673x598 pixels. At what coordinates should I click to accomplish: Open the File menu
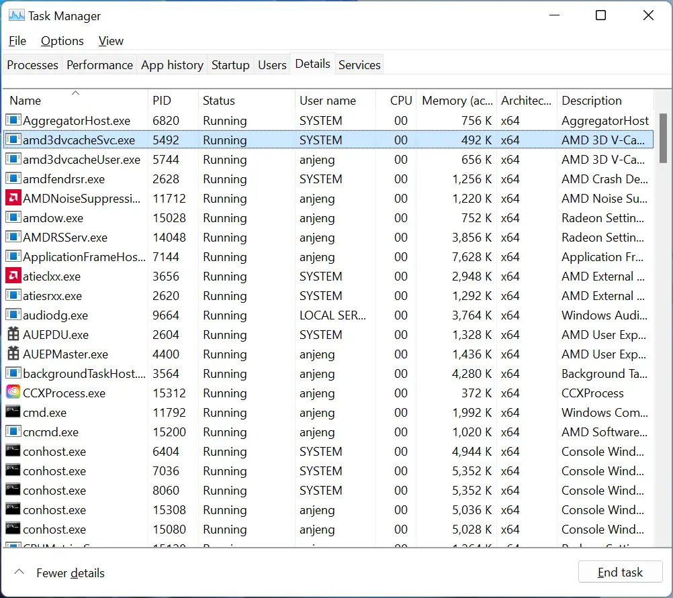(x=17, y=41)
